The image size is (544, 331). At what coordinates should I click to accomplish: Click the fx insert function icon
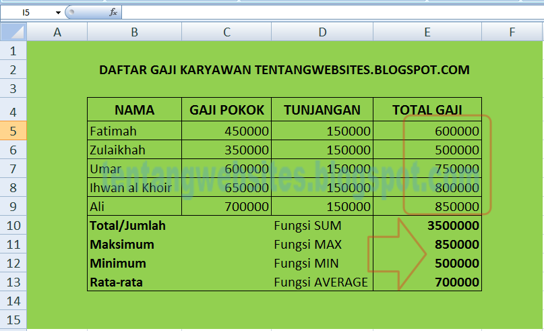pyautogui.click(x=113, y=13)
